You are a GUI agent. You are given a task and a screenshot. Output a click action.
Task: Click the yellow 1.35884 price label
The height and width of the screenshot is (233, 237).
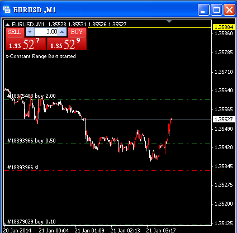(x=224, y=27)
